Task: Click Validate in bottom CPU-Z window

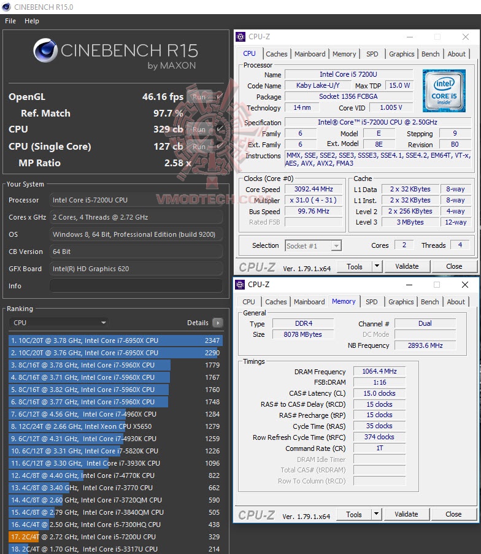Action: (x=406, y=514)
